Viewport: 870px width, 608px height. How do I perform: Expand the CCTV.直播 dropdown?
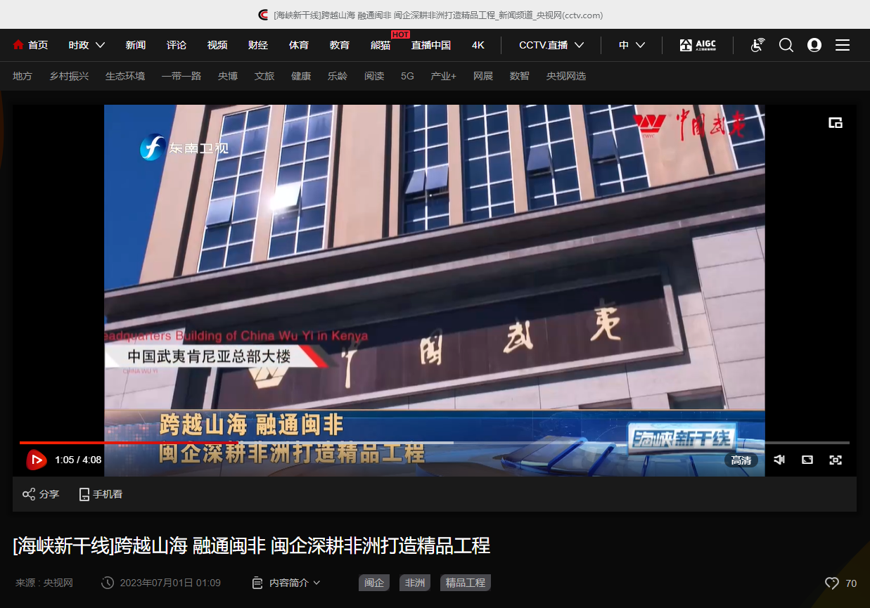coord(551,45)
